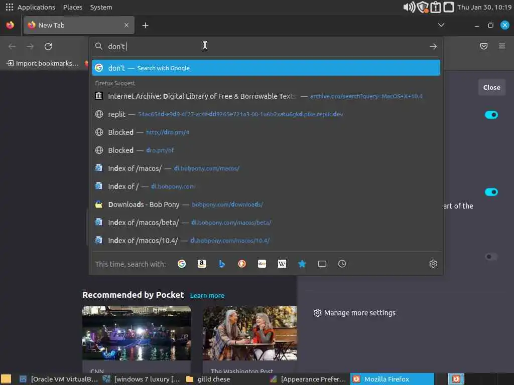Screen dimensions: 514x385
Task: Search bookmarks using the star icon
Action: tap(302, 264)
